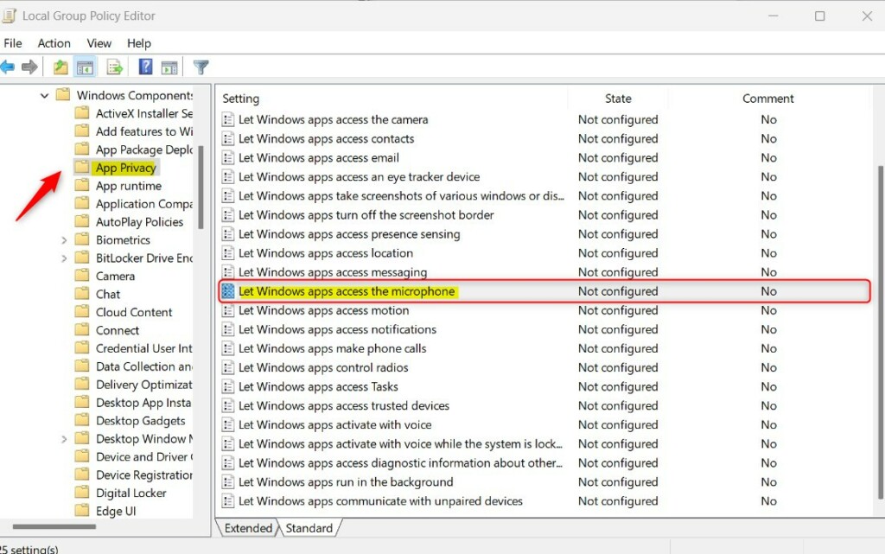Select 'Let Windows apps access presence sensing'
This screenshot has width=885, height=554.
pyautogui.click(x=349, y=234)
